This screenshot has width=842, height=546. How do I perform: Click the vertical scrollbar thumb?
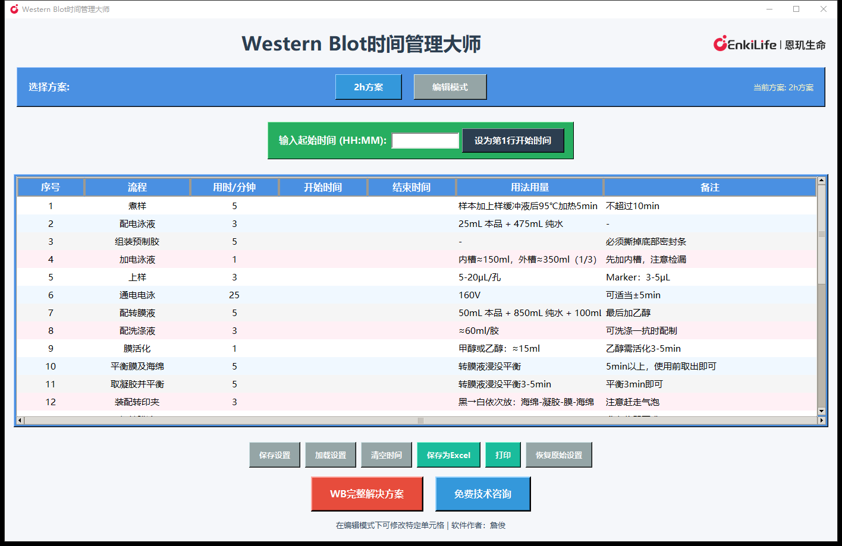click(821, 234)
